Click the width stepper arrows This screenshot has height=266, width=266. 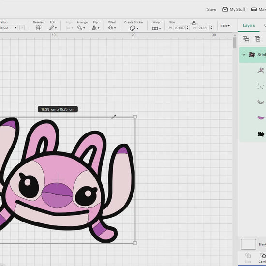pos(188,28)
